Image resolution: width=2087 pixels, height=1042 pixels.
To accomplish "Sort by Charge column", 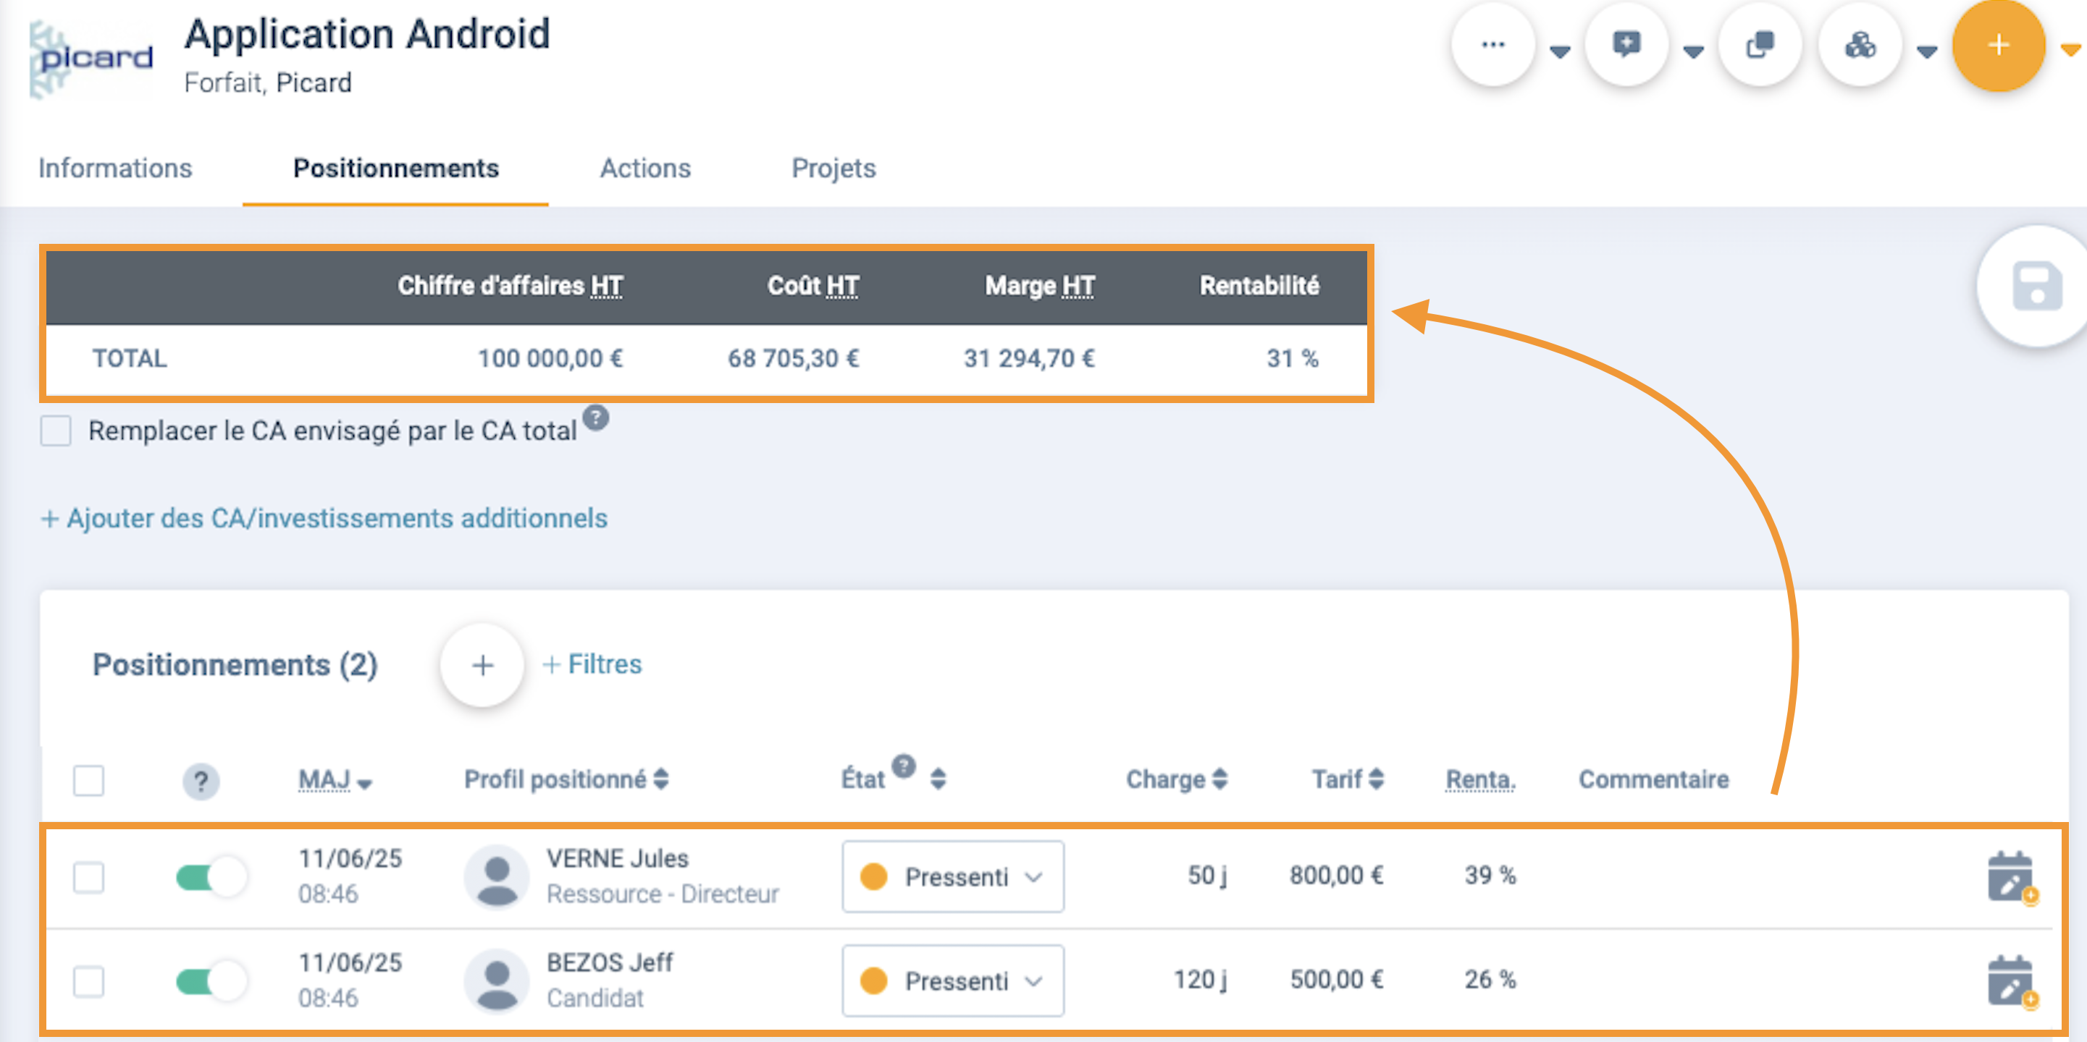I will pyautogui.click(x=1176, y=779).
